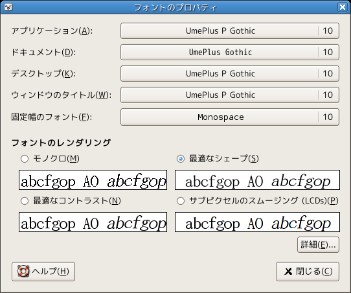Click the 閉じる button
The width and height of the screenshot is (351, 293).
(x=308, y=272)
